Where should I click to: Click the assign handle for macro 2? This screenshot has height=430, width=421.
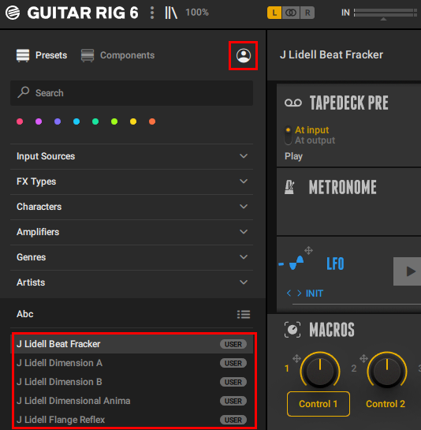[x=363, y=358]
